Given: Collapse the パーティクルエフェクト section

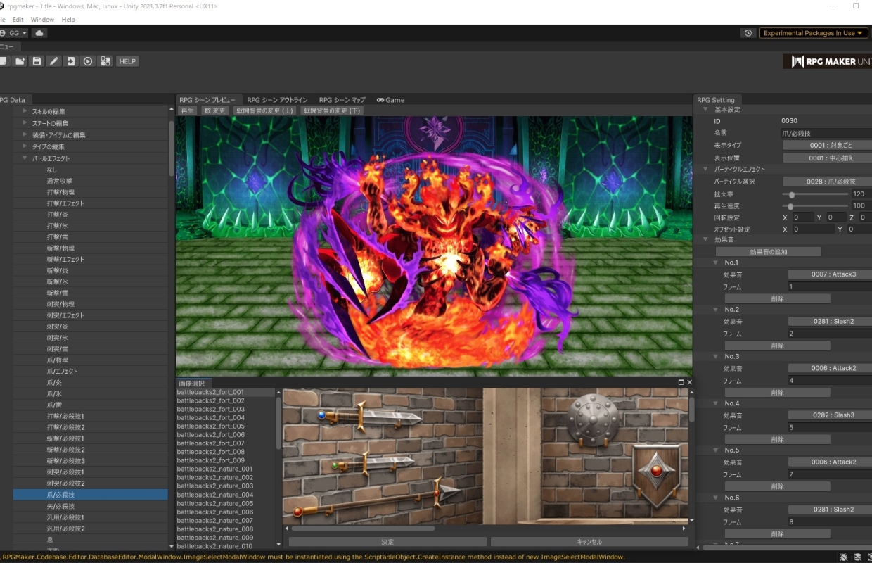Looking at the screenshot, I should tap(705, 170).
